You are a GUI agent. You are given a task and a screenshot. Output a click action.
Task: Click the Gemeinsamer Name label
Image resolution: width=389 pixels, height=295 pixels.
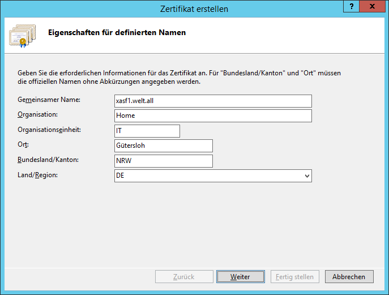(x=49, y=100)
